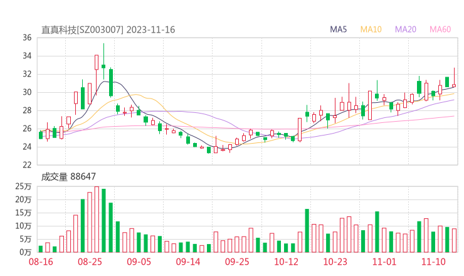Click the 09-14 date axis label
464x276 pixels.
[188, 262]
